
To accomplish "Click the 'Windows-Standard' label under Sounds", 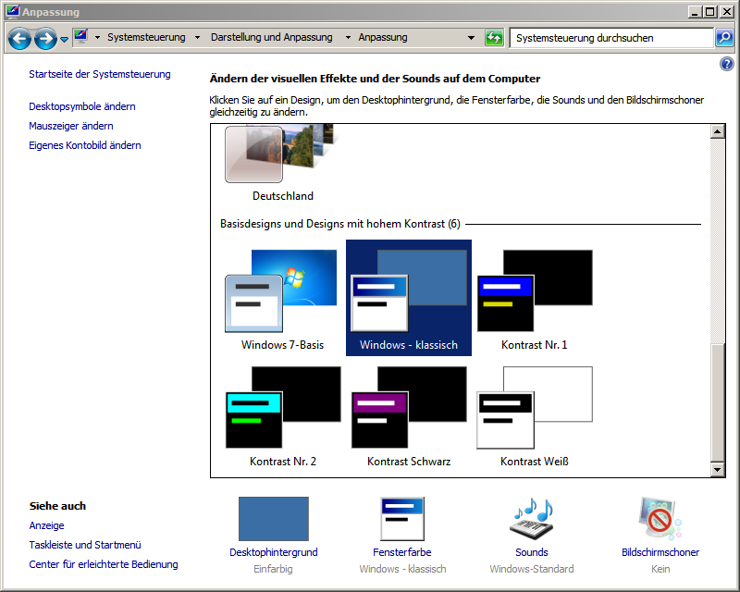I will point(532,569).
